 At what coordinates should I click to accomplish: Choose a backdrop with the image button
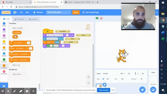tap(153, 90)
